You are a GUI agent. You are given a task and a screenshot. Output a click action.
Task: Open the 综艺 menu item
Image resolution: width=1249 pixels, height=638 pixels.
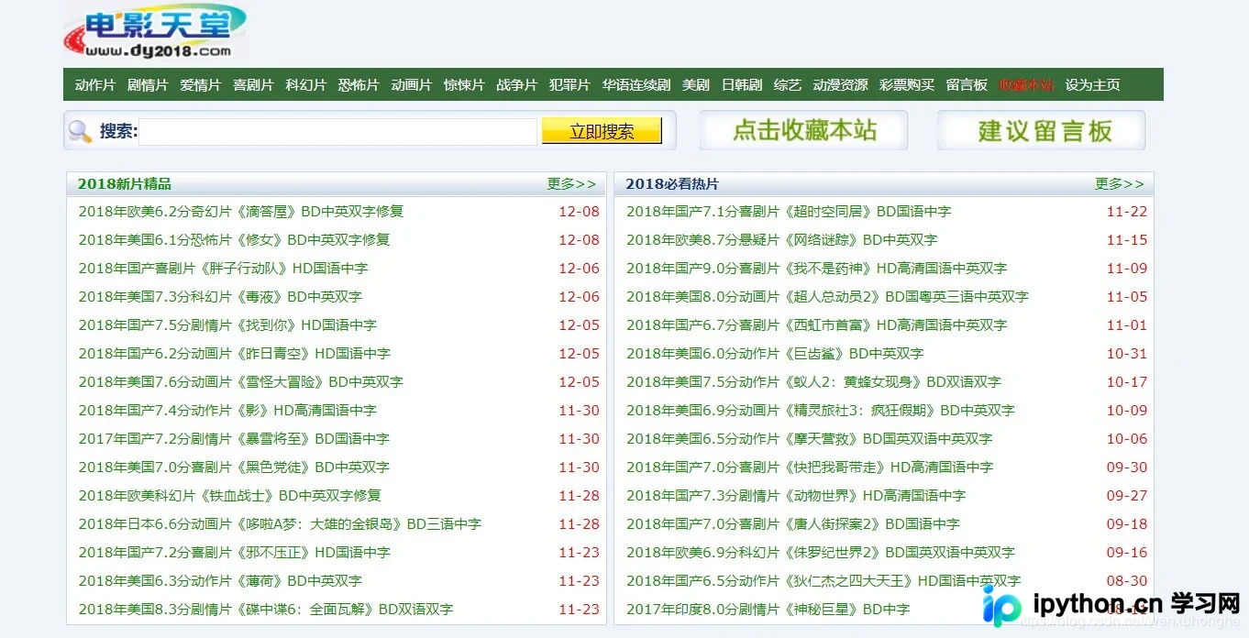788,85
